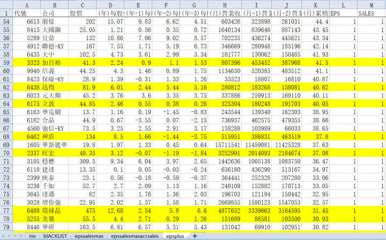Select company cell 聯德-KY
Screen dimensions: 386x240
[x=54, y=46]
